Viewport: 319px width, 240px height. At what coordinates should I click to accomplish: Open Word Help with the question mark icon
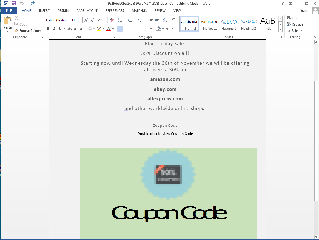283,3
